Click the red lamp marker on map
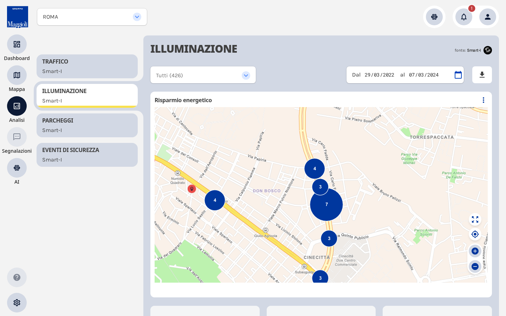506x316 pixels. point(192,189)
